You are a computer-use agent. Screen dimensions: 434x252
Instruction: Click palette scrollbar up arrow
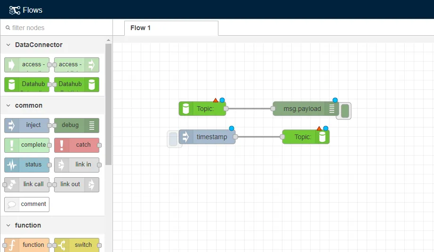point(108,40)
